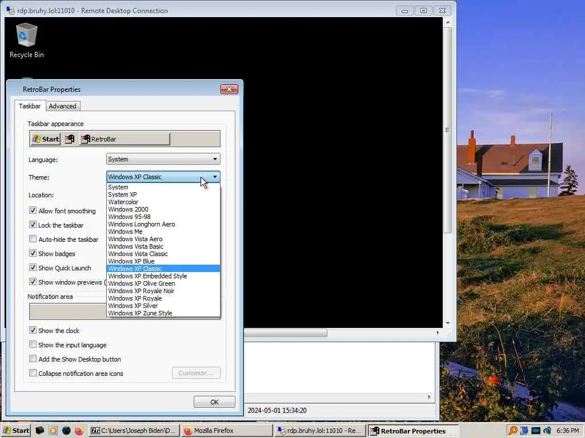Click scroll-up arrow of Remote Desktop window
The height and width of the screenshot is (438, 585).
448,22
